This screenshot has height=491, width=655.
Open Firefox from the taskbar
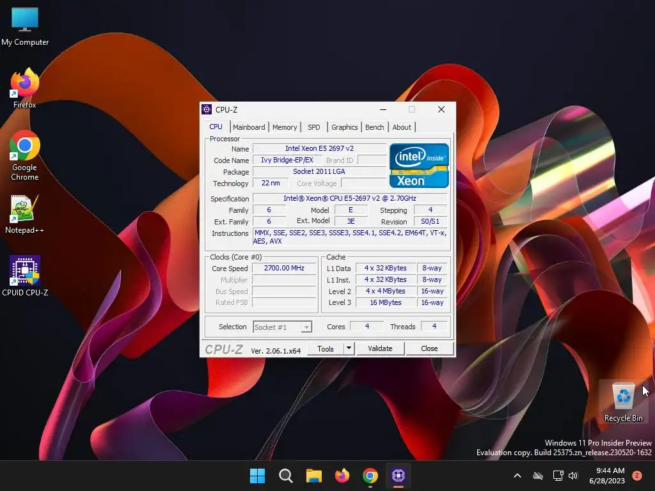342,476
